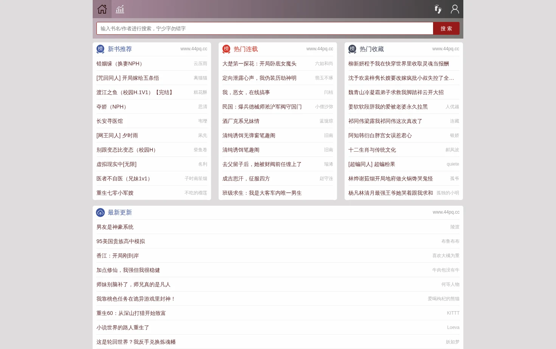Click the 热门连载 badge icon

click(x=226, y=49)
